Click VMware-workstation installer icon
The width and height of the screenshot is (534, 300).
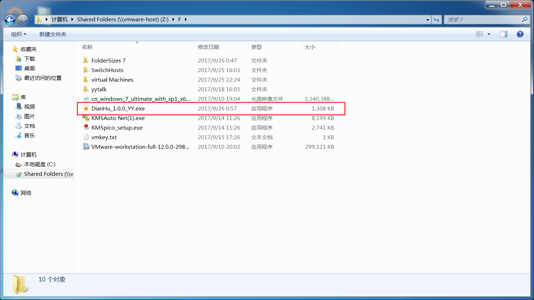point(86,147)
